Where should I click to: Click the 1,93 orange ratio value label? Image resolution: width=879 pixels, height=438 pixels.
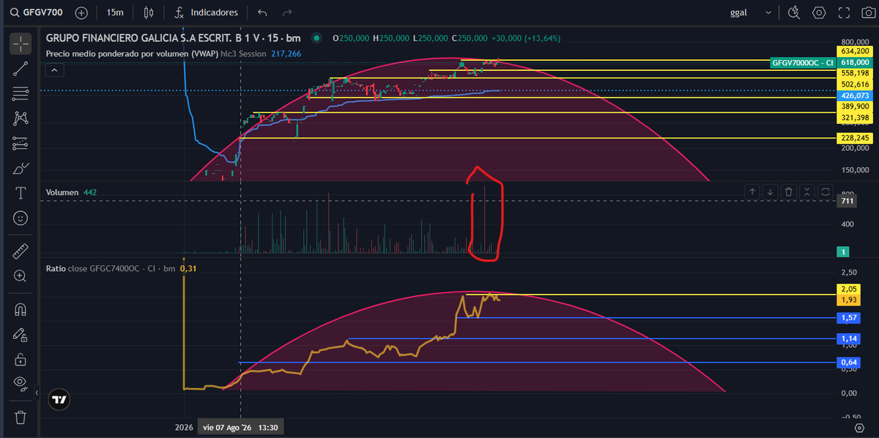tap(848, 300)
